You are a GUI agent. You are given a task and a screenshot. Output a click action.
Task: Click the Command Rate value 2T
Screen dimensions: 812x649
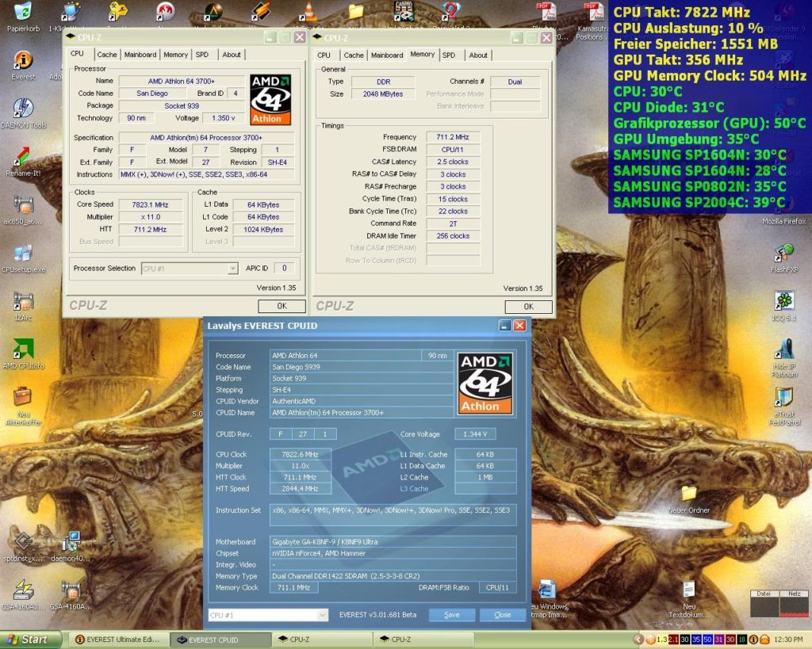(x=453, y=223)
